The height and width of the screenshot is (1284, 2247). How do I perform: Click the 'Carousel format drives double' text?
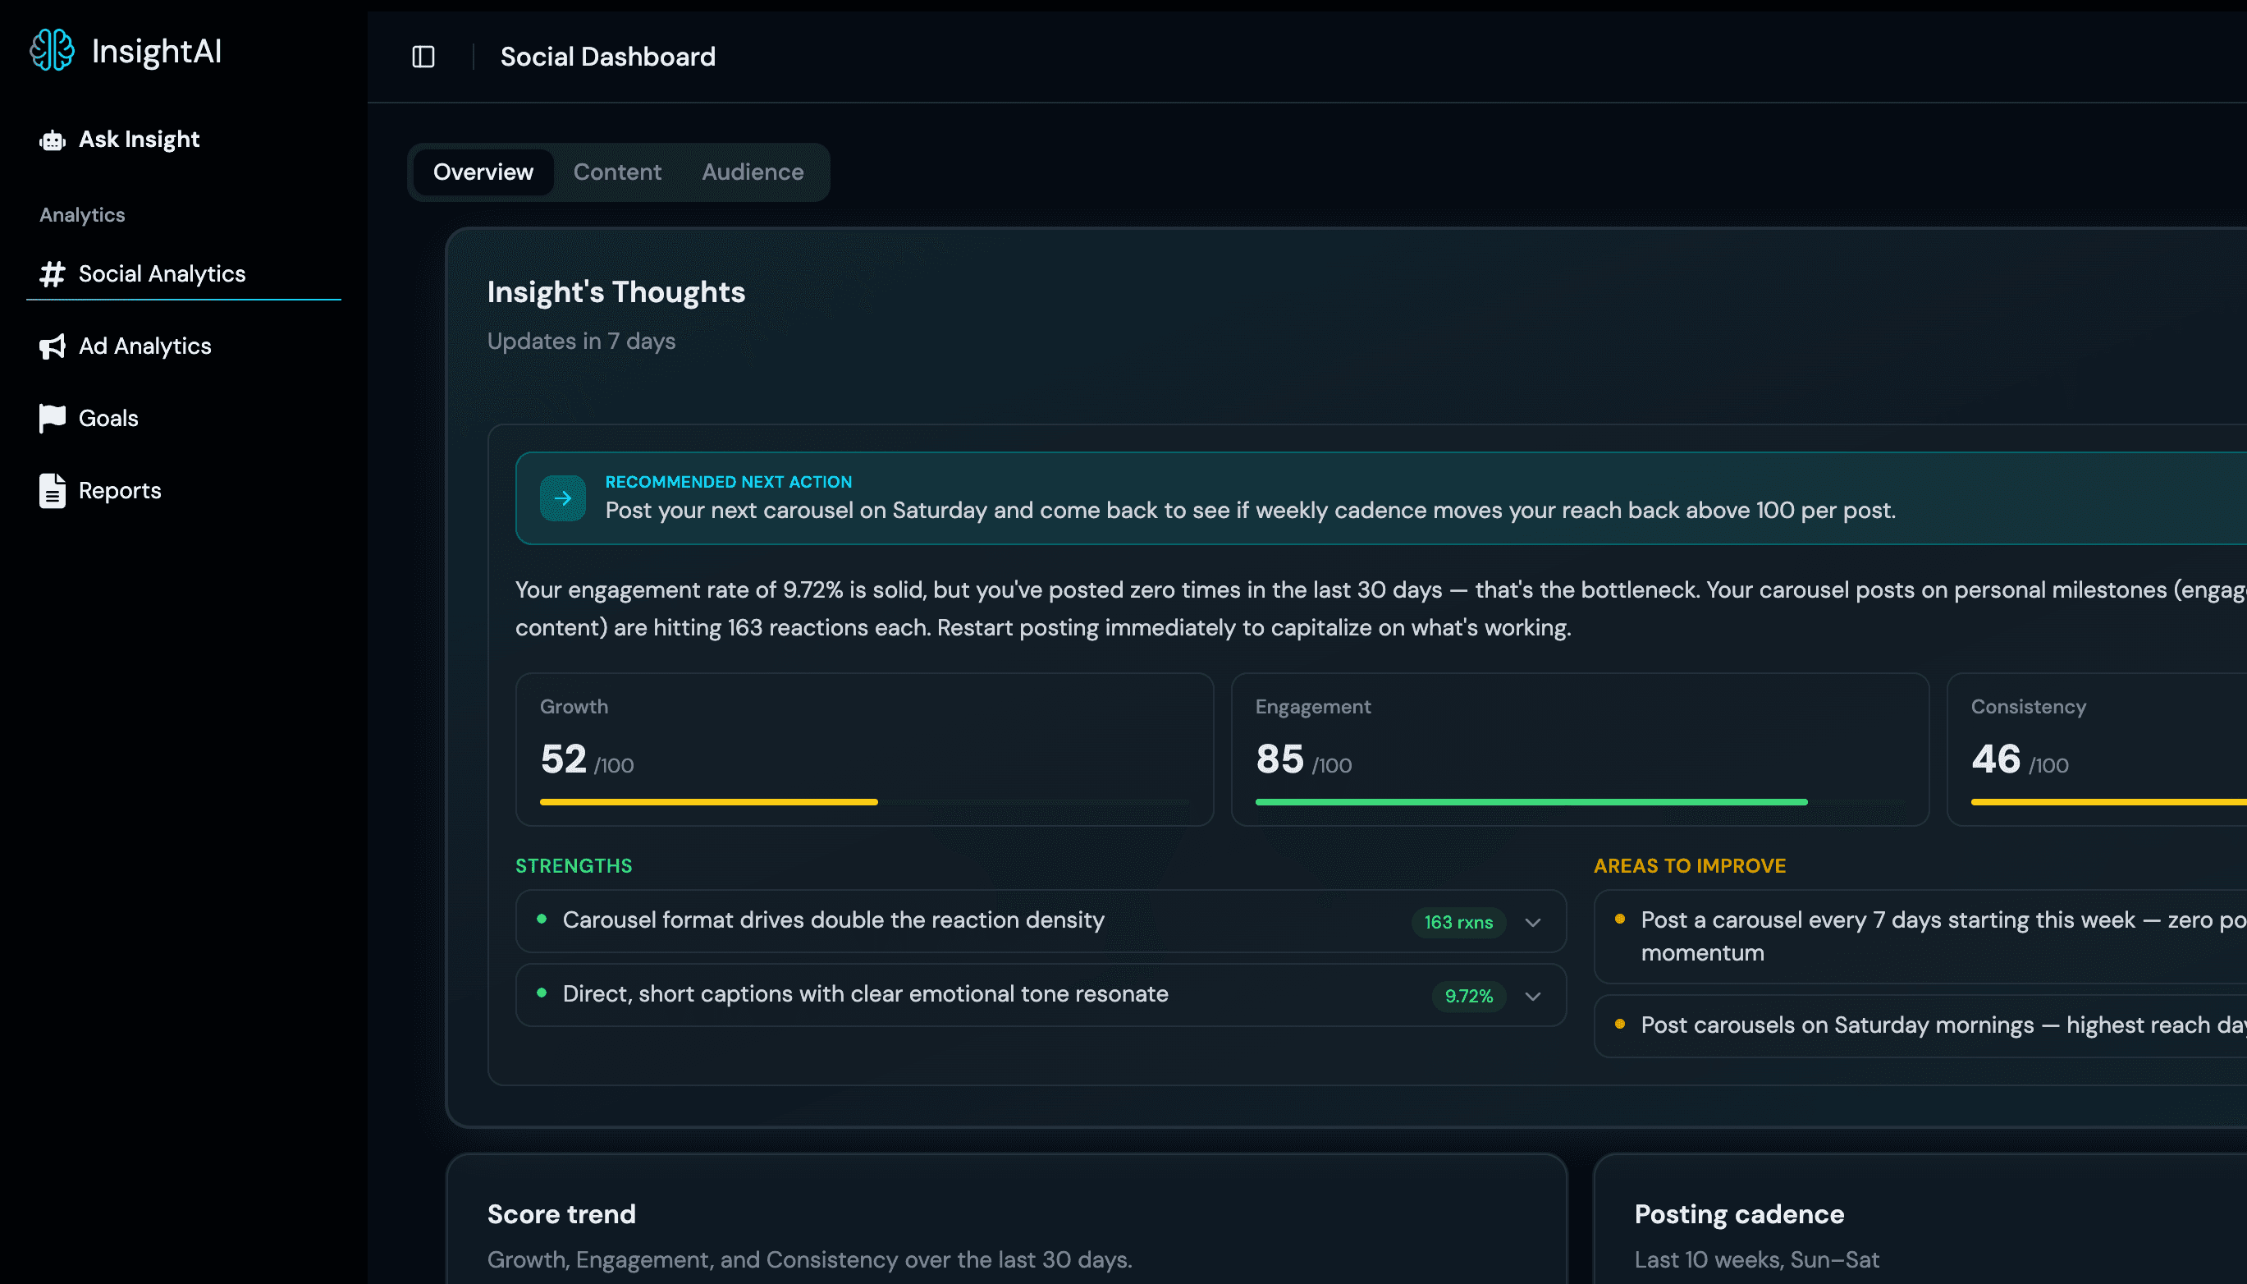click(833, 920)
